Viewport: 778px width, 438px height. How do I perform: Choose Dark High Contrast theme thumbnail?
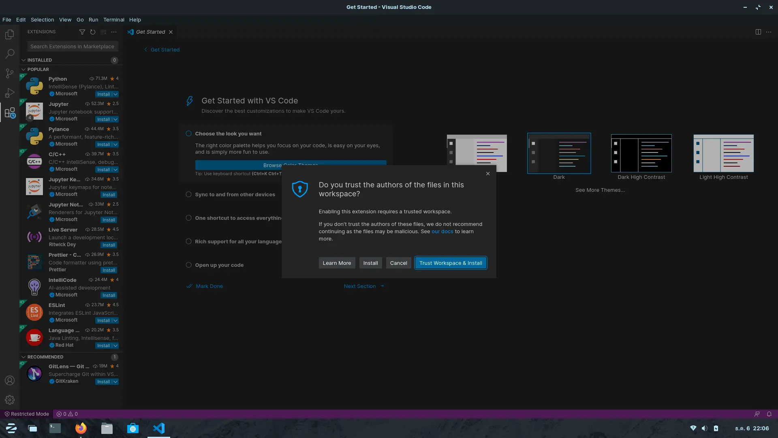pos(641,153)
